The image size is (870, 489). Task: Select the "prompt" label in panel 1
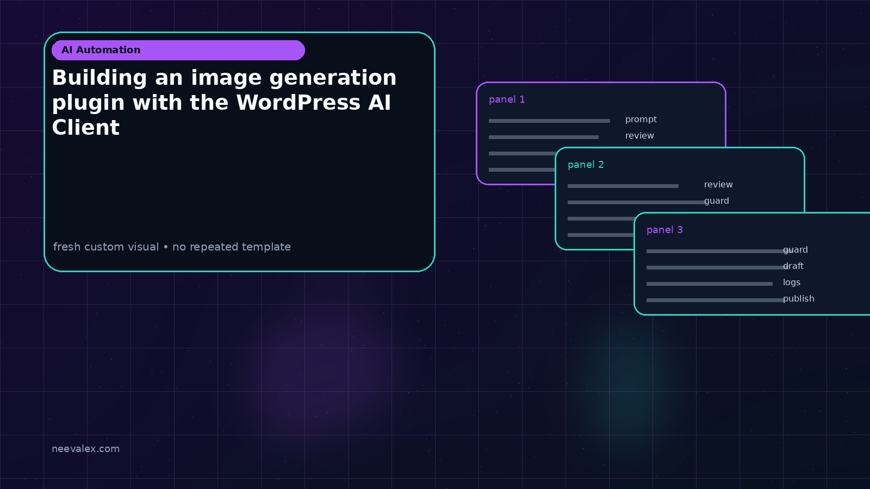(x=641, y=120)
